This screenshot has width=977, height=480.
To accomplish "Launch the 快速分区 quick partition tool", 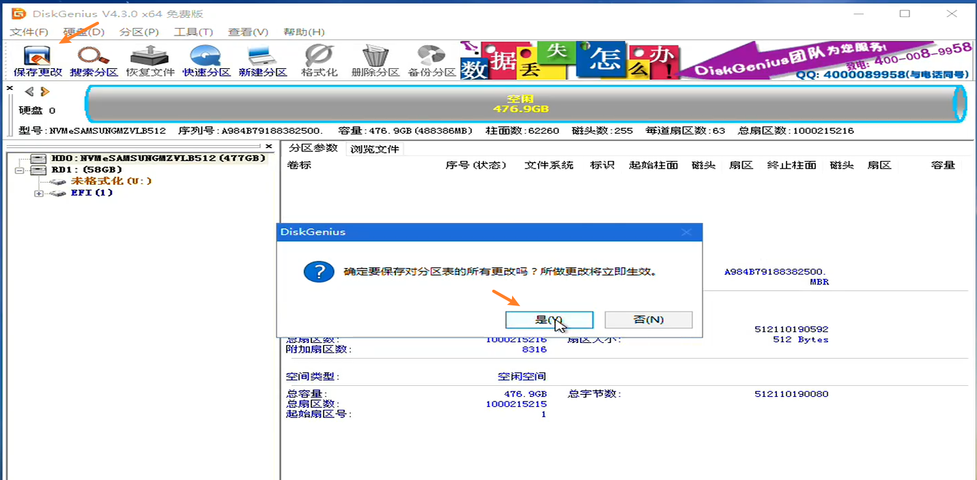I will [206, 61].
